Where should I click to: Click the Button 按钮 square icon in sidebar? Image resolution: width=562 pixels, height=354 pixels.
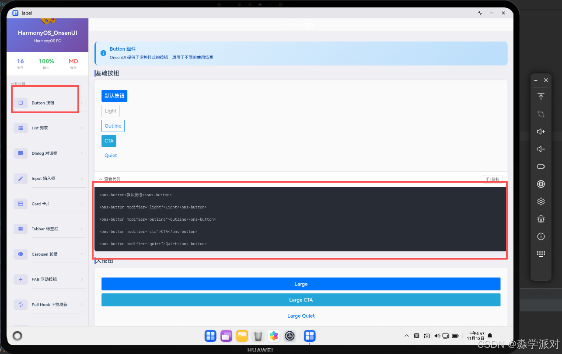point(21,103)
